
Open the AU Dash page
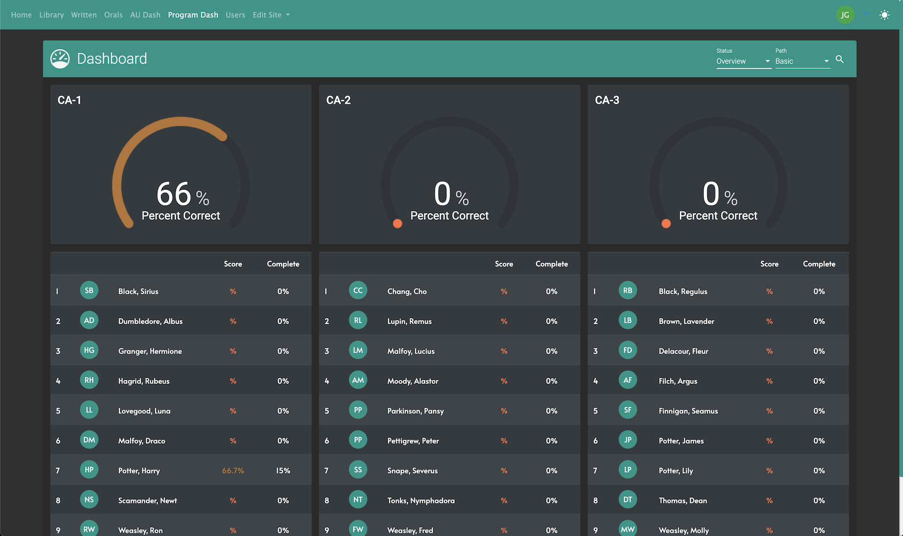[145, 15]
